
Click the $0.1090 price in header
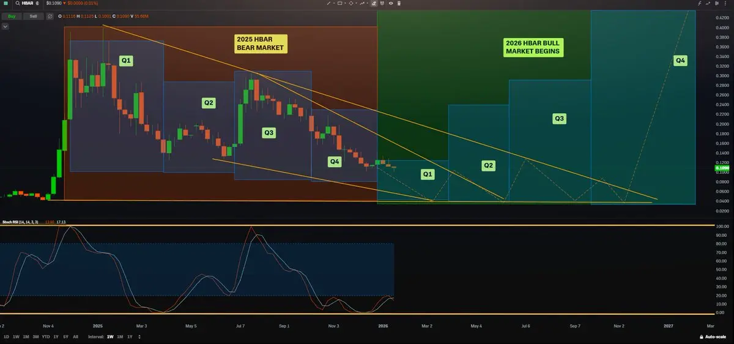coord(54,3)
